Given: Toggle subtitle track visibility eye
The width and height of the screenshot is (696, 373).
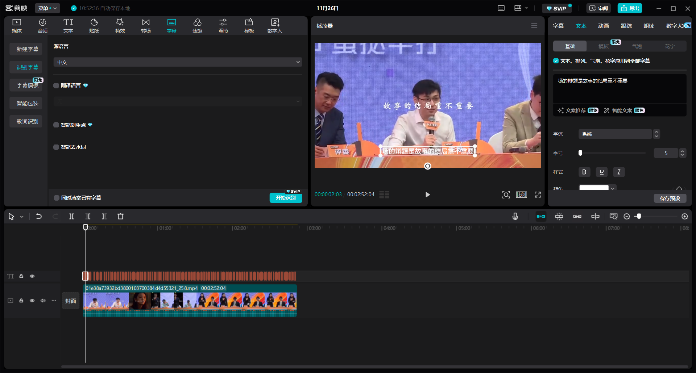Looking at the screenshot, I should (32, 276).
